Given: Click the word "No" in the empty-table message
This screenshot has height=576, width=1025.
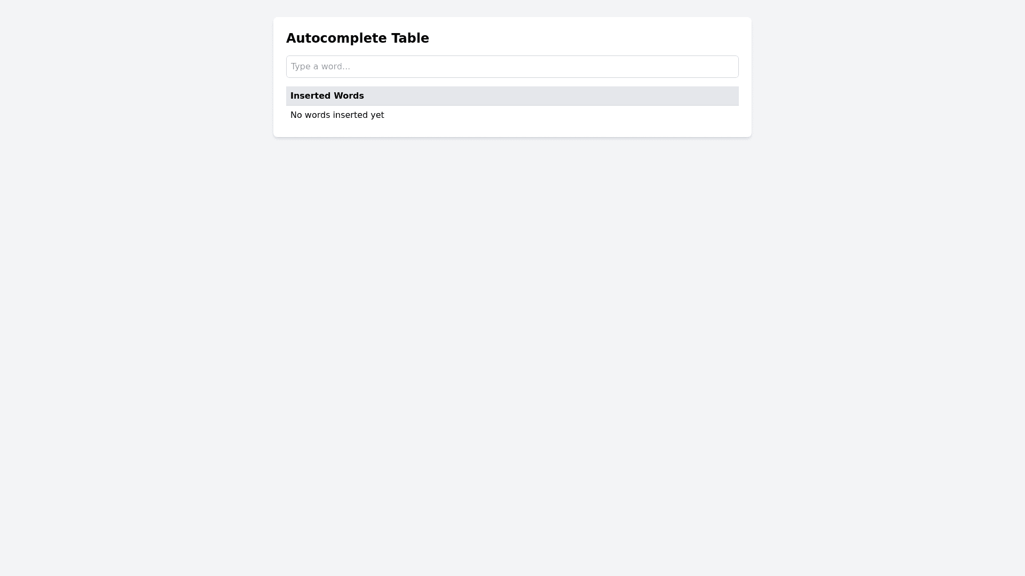Looking at the screenshot, I should [296, 115].
